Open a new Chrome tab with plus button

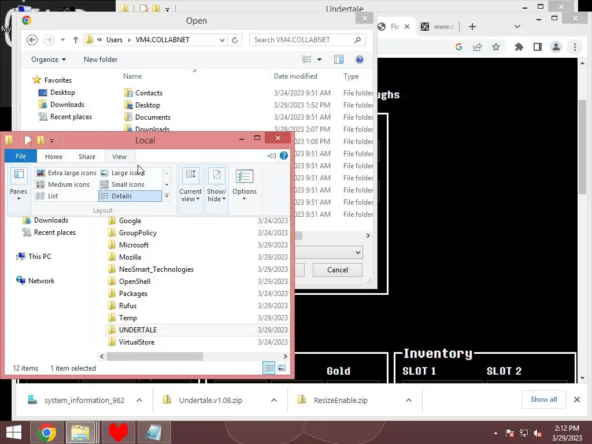[x=472, y=27]
